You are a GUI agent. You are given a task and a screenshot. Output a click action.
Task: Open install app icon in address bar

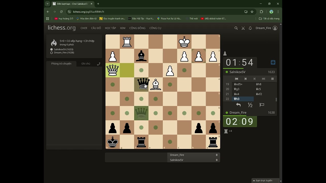tap(246, 12)
